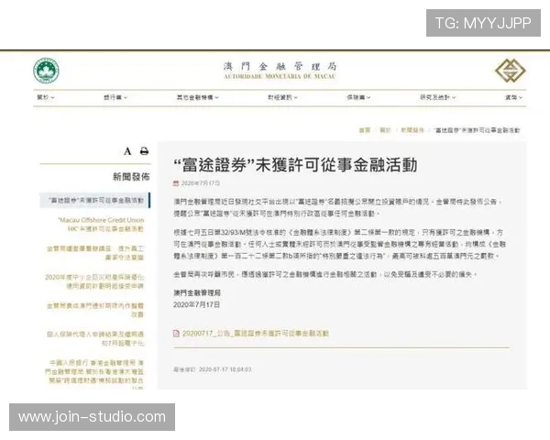Viewport: 550px width, 440px height.
Task: Click the 澳門金融管理局 header title
Action: click(280, 66)
